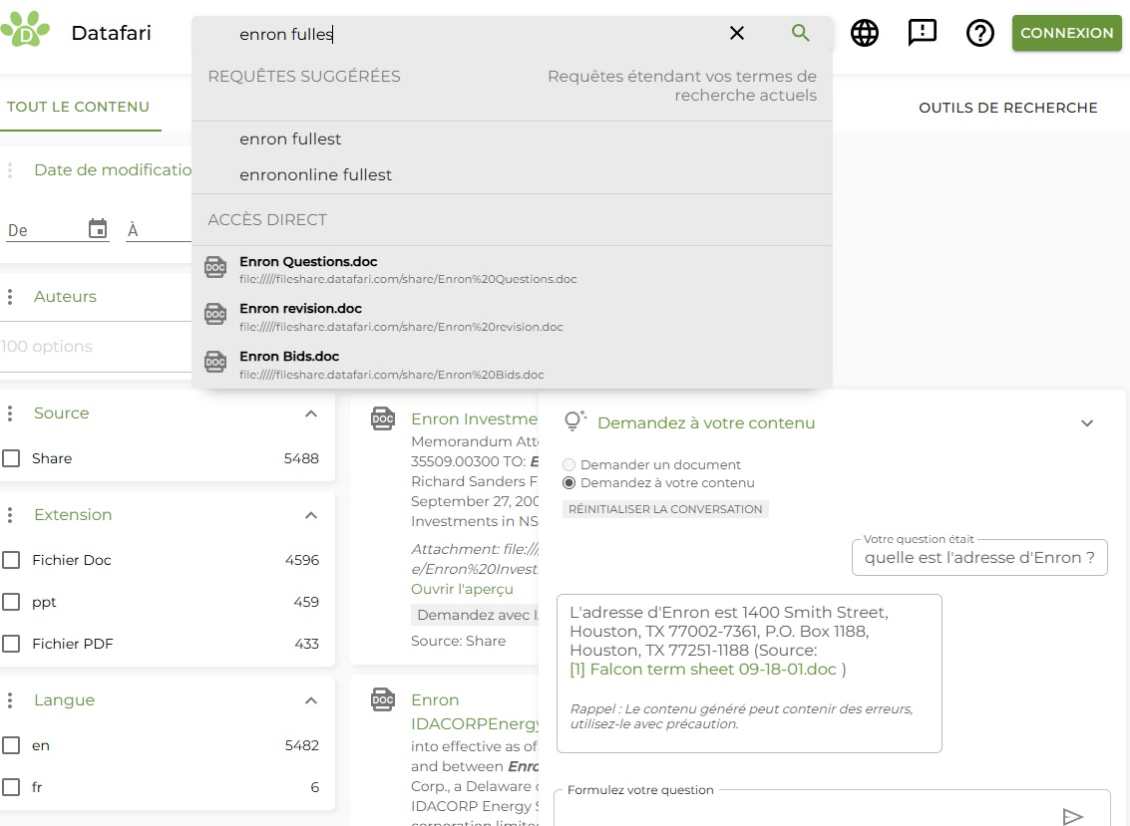Send the question with the arrow icon
Viewport: 1130px width, 826px height.
click(1073, 816)
